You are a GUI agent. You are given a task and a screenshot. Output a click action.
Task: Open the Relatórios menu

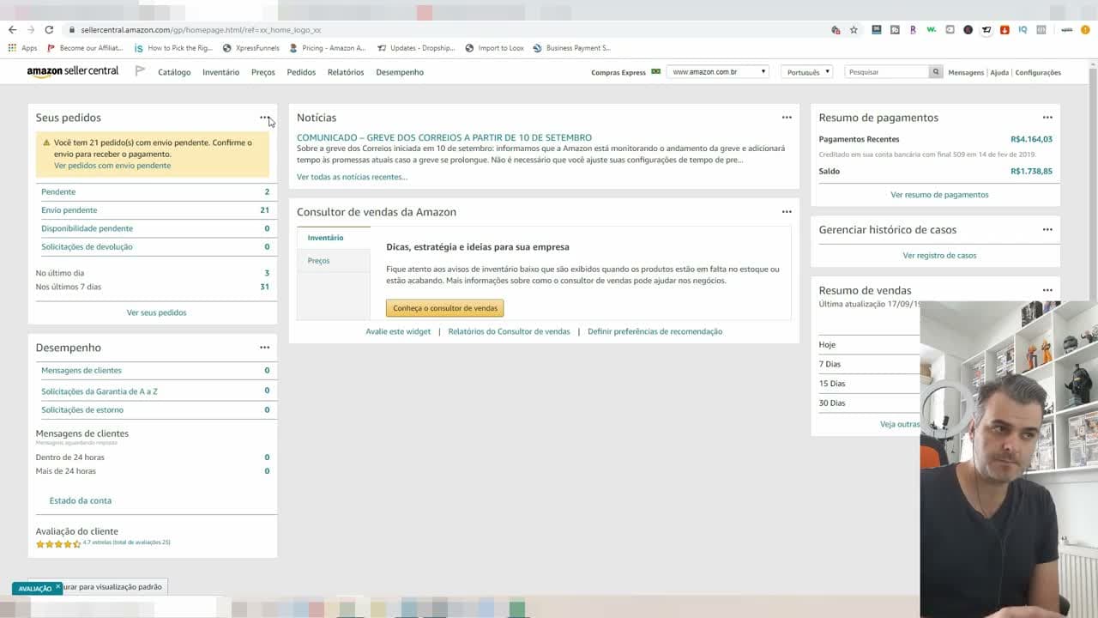coord(346,72)
